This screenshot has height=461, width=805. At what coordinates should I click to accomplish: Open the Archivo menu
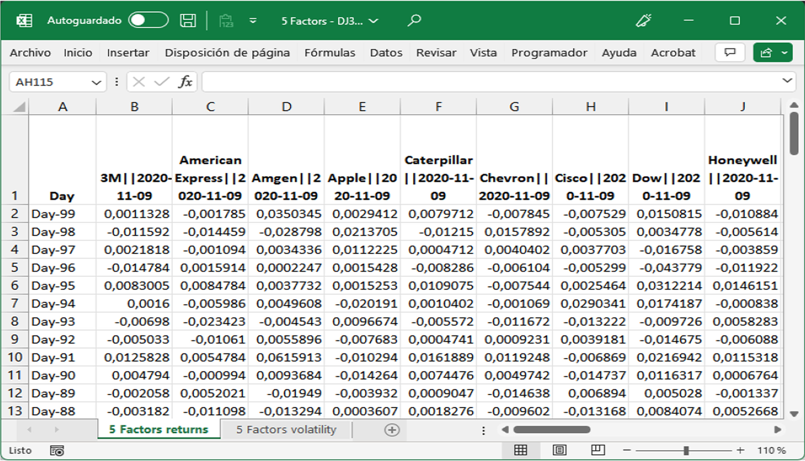30,53
